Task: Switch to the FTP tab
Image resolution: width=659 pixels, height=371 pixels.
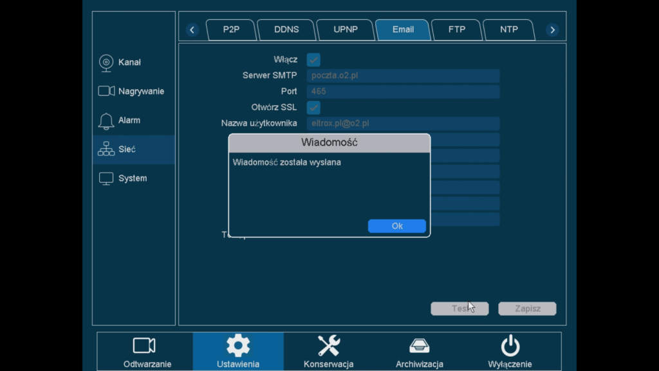Action: (456, 29)
